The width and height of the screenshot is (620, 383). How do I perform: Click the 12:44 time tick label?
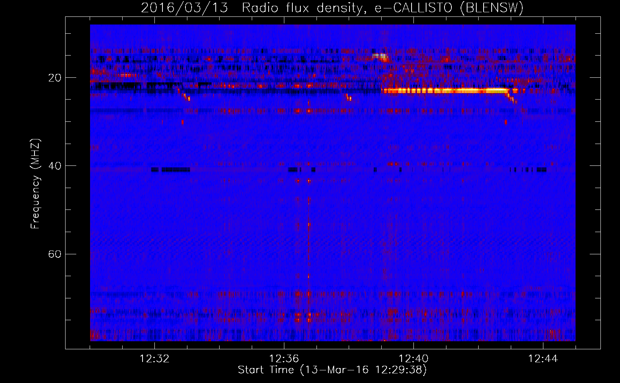tap(543, 359)
